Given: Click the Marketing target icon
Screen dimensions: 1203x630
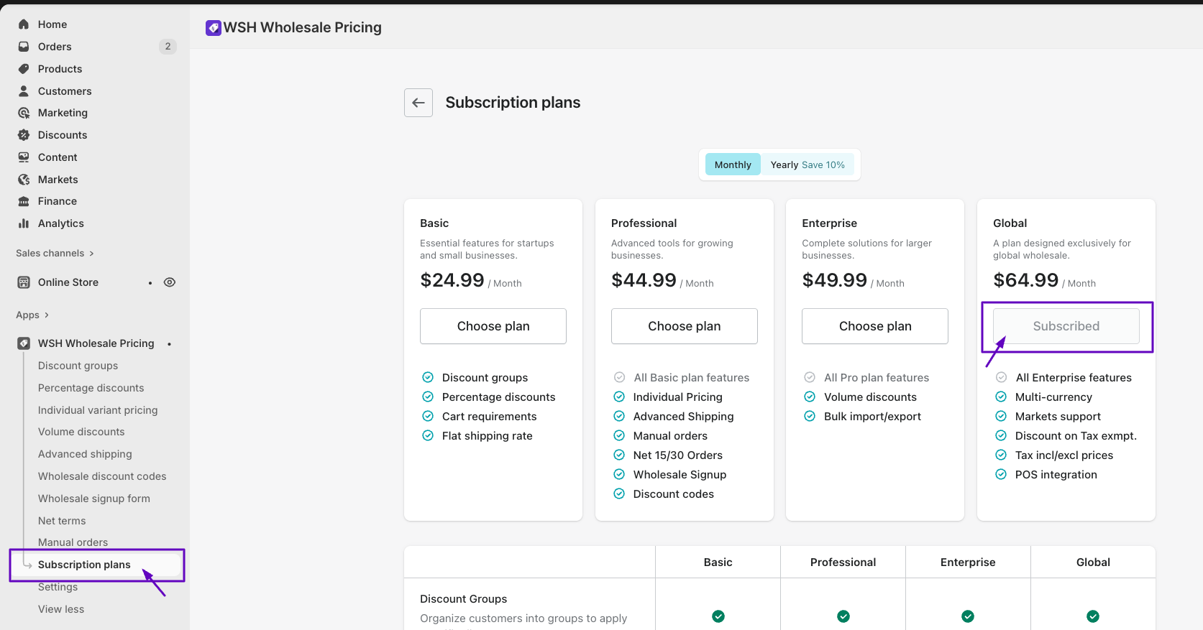Looking at the screenshot, I should pos(24,113).
